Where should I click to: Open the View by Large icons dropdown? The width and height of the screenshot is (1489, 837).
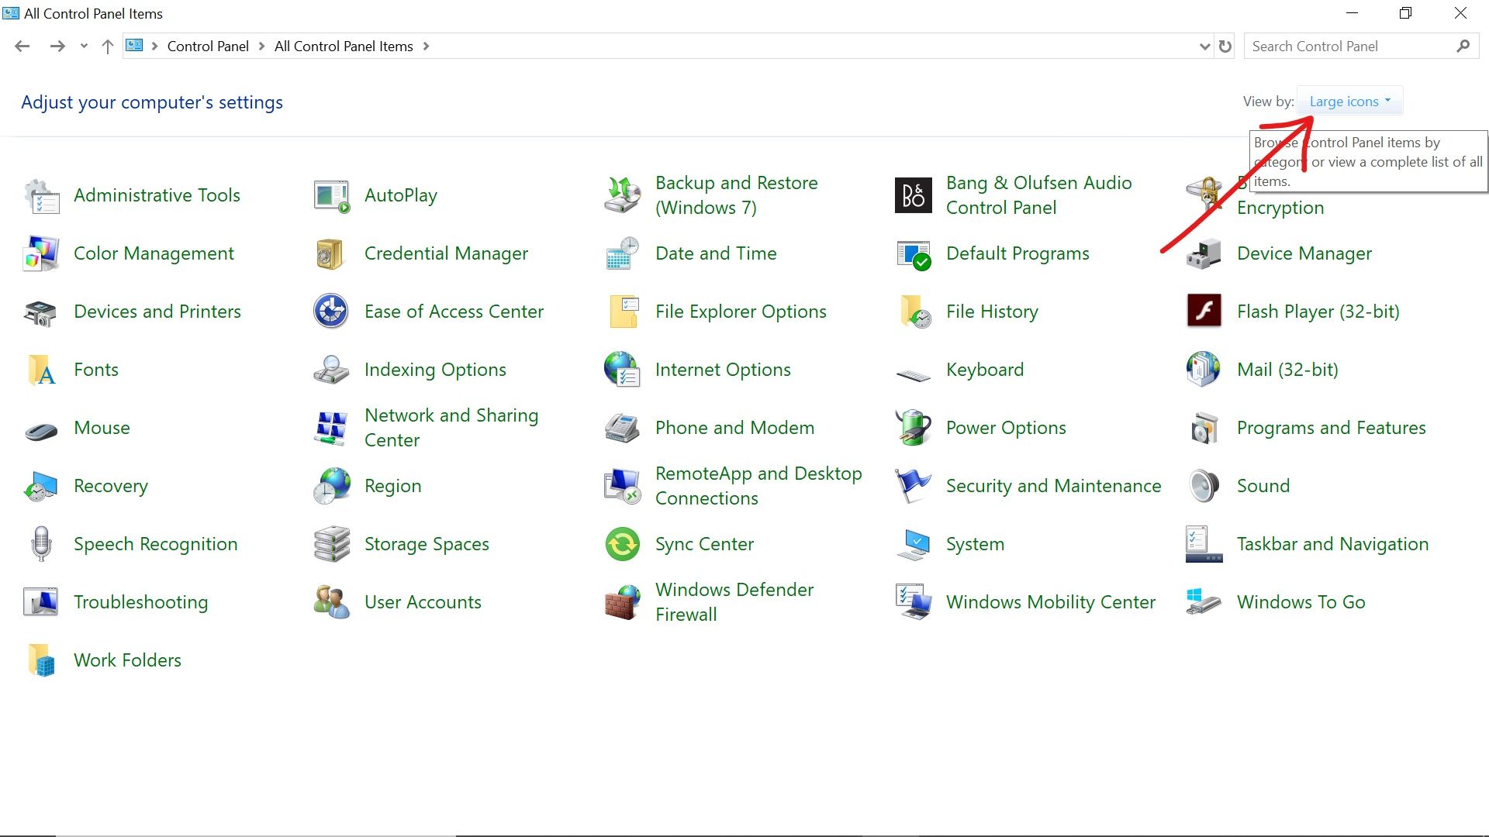(1349, 102)
